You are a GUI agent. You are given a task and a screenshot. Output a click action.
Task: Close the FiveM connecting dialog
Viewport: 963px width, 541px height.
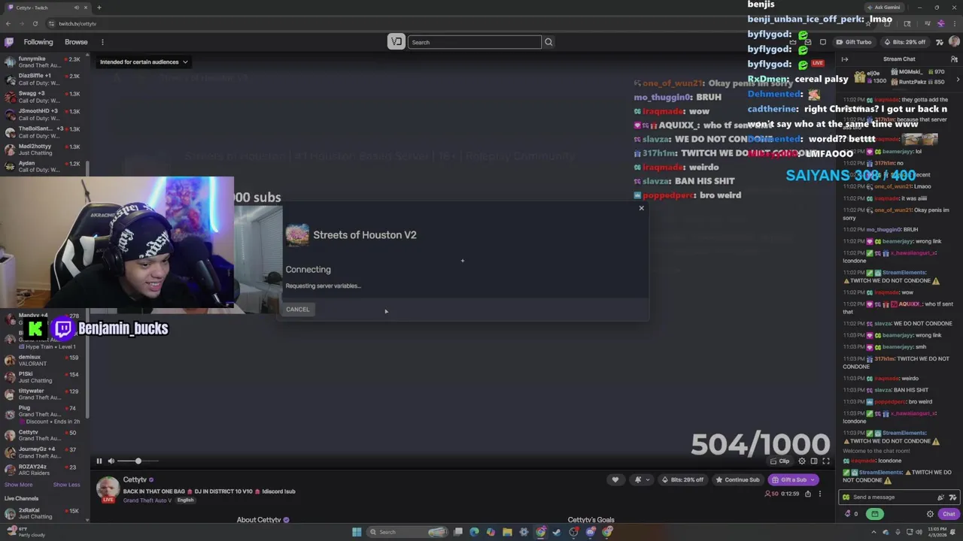pos(641,208)
